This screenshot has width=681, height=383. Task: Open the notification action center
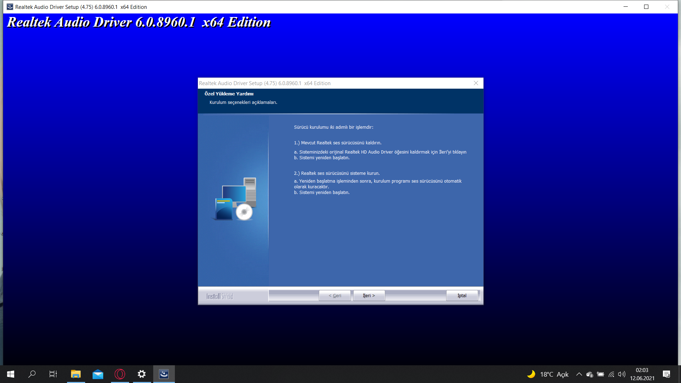pos(666,374)
